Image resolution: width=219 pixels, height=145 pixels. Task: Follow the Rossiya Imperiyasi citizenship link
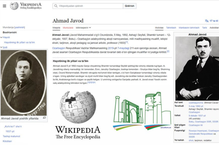coord(198,131)
